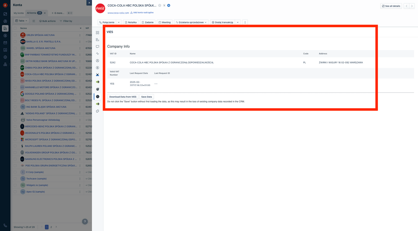
Task: Tick the checkbox for ING BANK ŚLĄSKI row
Action: click(x=15, y=107)
